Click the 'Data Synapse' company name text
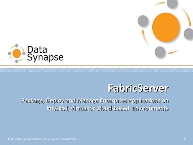Image resolution: width=193 pixels, height=145 pixels. (x=45, y=54)
